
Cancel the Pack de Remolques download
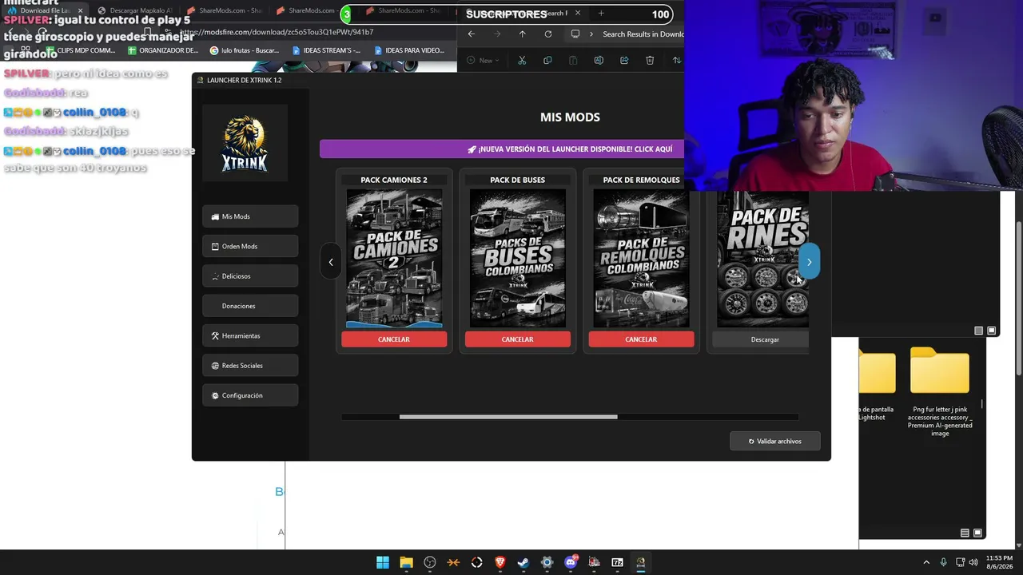click(641, 339)
